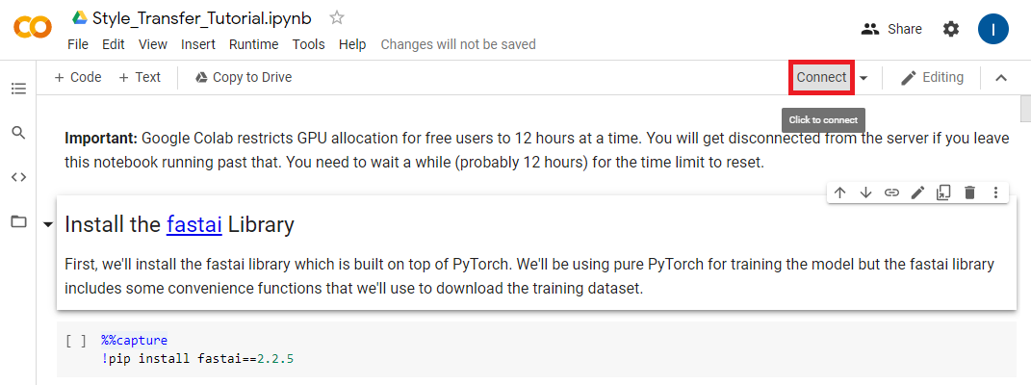The height and width of the screenshot is (385, 1031).
Task: Click the Connect button
Action: [821, 77]
